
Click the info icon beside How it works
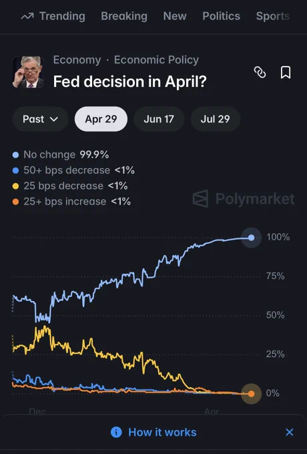(x=116, y=432)
